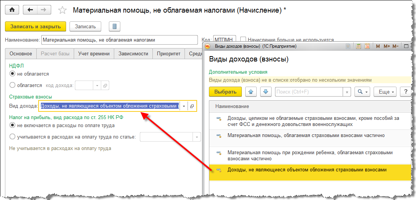Open calculator in the Виды доходов title bar

(x=358, y=46)
